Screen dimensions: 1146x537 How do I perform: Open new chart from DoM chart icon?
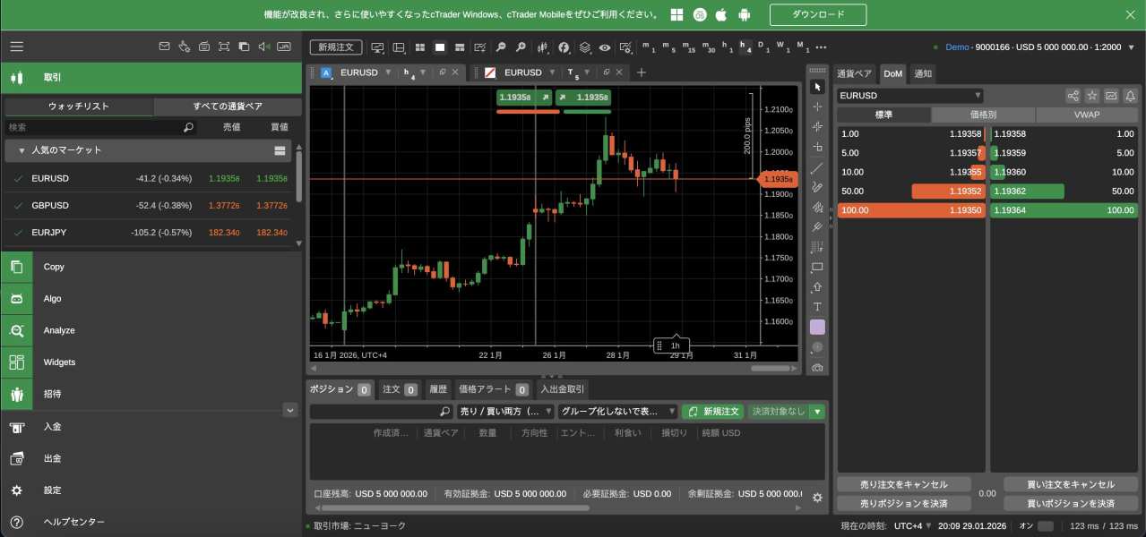[1112, 96]
